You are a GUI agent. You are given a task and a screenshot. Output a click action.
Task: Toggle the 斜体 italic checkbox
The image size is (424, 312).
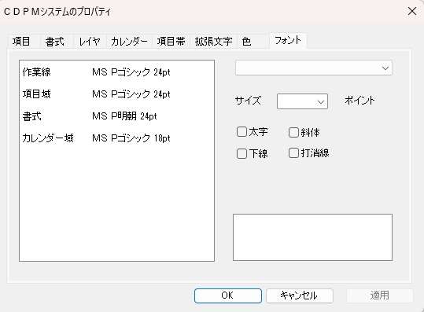point(304,132)
